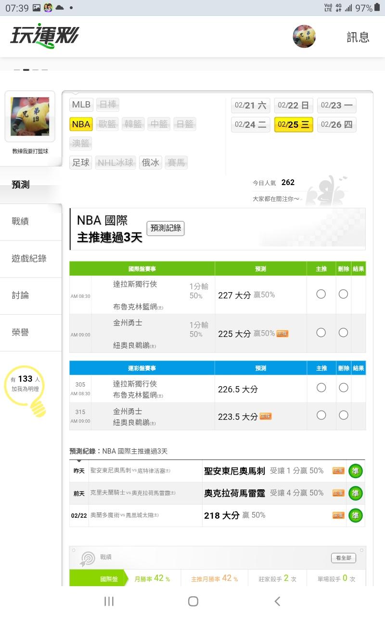Image resolution: width=385 pixels, height=617 pixels.
Task: Select the NHL冰球 sport tab
Action: (115, 162)
